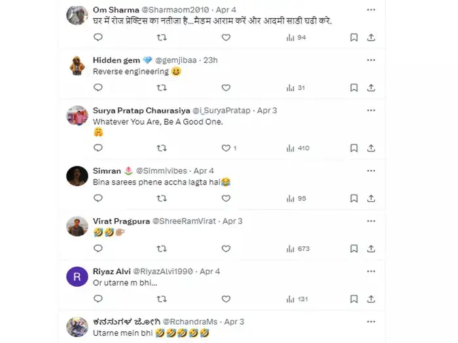Retweet Hidden gem's Reverse engineering post
The width and height of the screenshot is (458, 343).
click(162, 88)
